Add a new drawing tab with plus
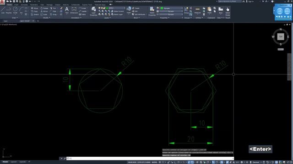The height and width of the screenshot is (164, 293). coord(38,21)
